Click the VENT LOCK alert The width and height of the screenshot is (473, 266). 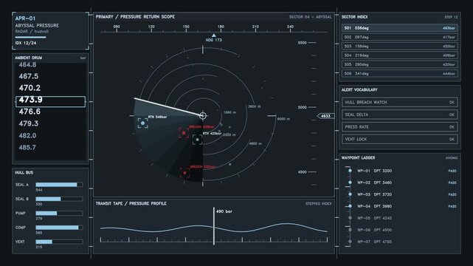(x=400, y=139)
